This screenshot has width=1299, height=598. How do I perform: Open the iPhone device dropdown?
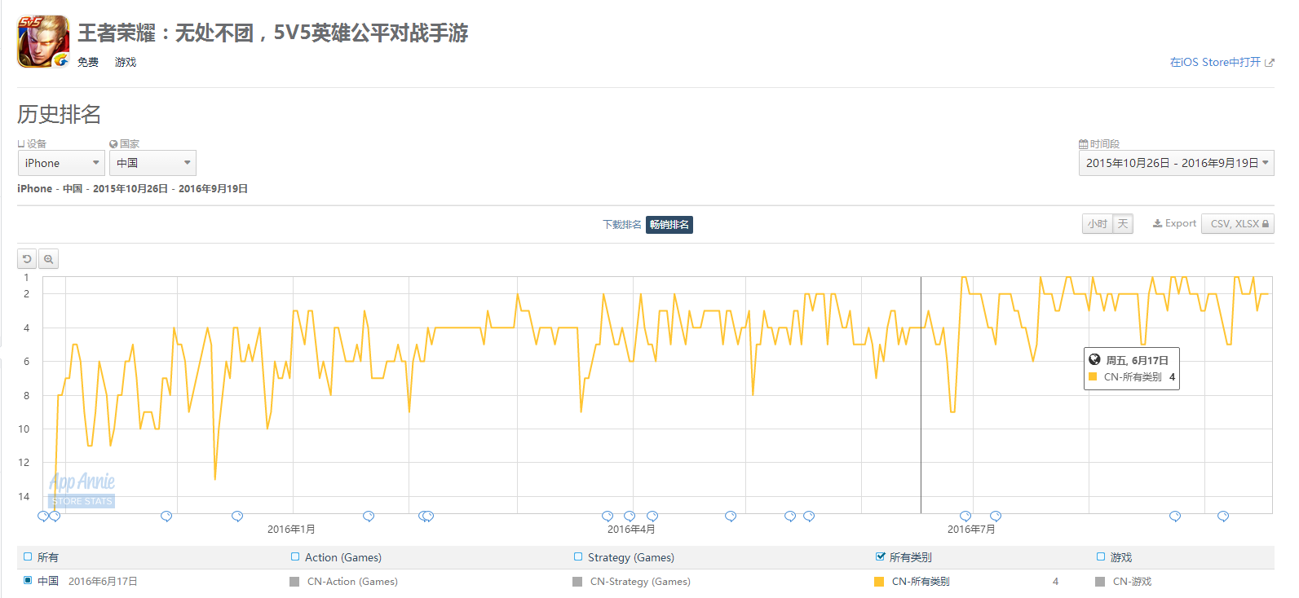(x=61, y=163)
